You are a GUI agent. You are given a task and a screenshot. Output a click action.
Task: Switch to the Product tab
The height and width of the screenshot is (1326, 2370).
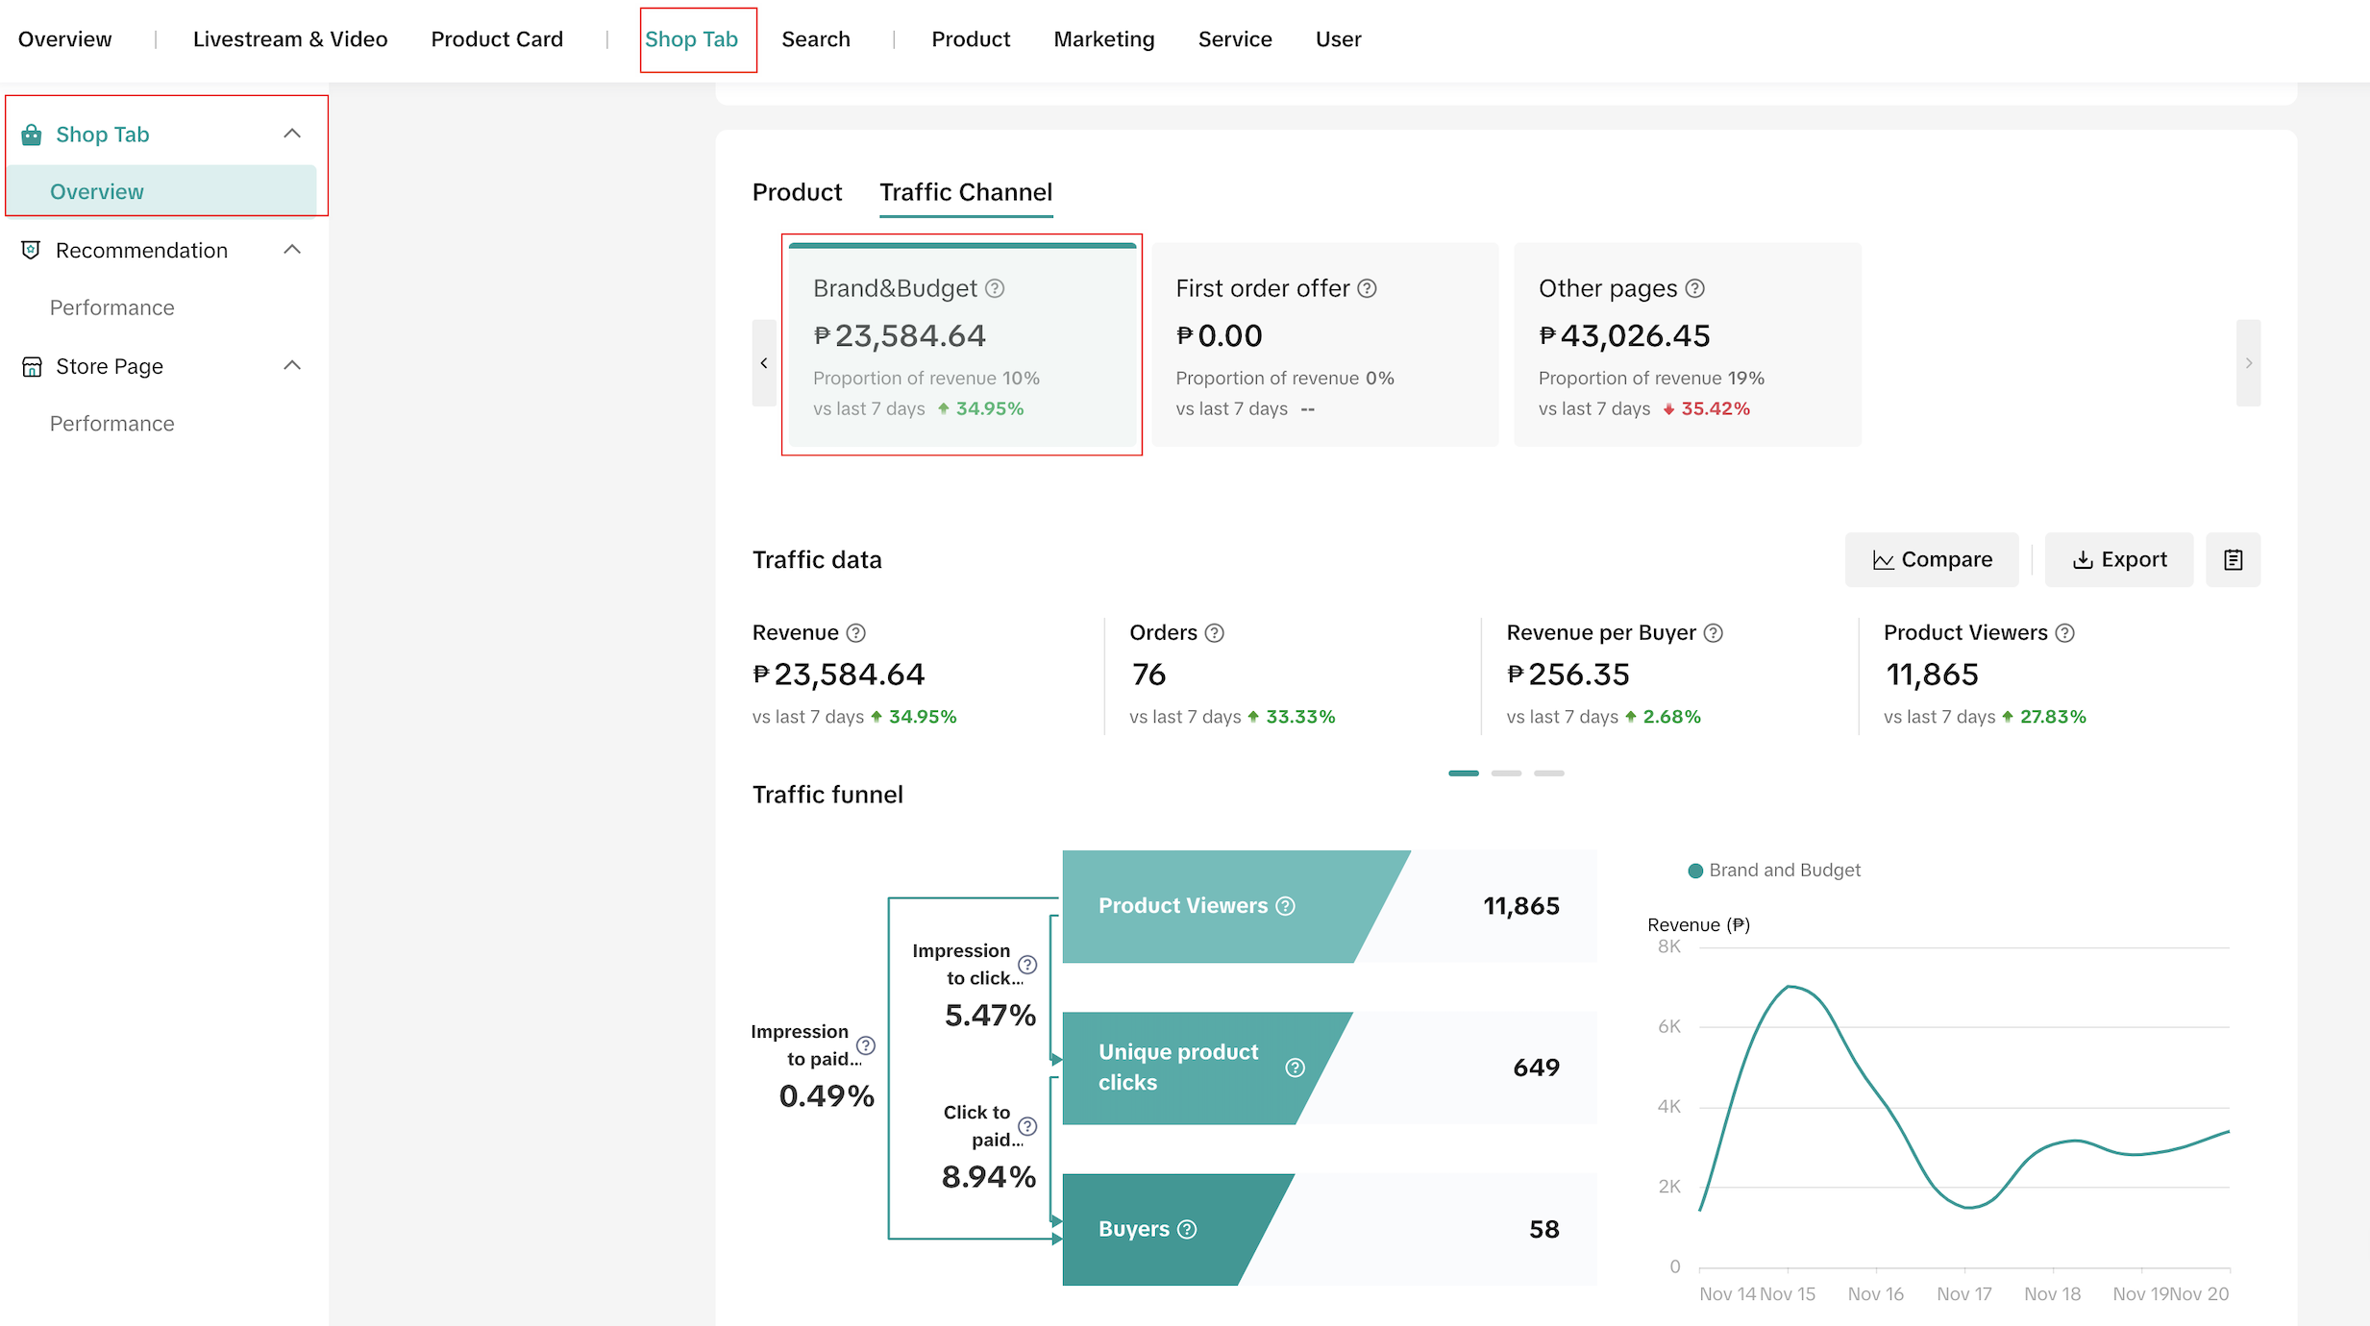click(797, 192)
